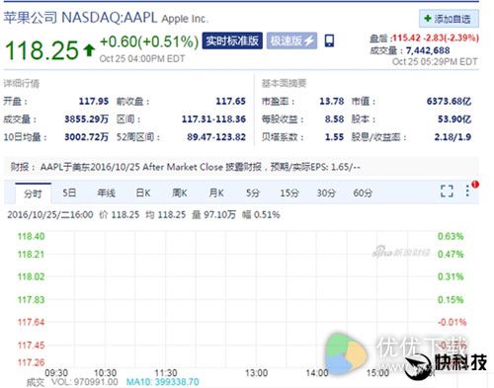The image size is (494, 388).
Task: Open the 月K chart tab
Action: tap(216, 193)
